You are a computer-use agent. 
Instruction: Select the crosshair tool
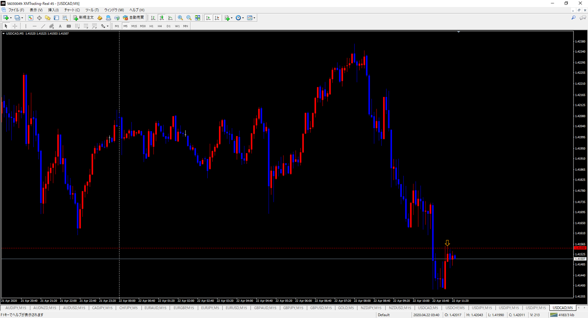[x=15, y=26]
